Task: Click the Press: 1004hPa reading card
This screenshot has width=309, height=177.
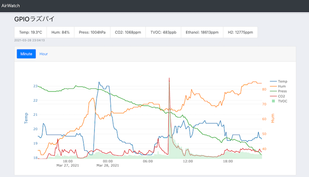Action: tap(92, 32)
